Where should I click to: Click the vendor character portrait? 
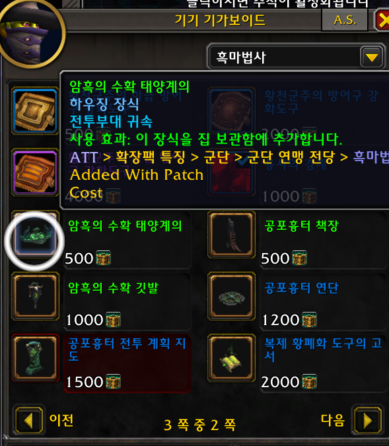30,33
